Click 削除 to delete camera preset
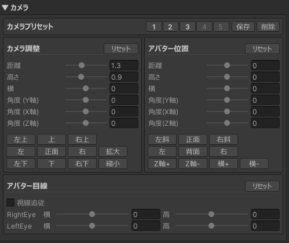 (x=268, y=27)
